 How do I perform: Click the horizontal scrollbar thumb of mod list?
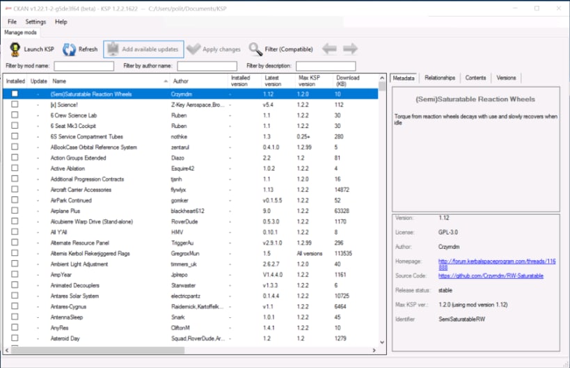point(97,350)
